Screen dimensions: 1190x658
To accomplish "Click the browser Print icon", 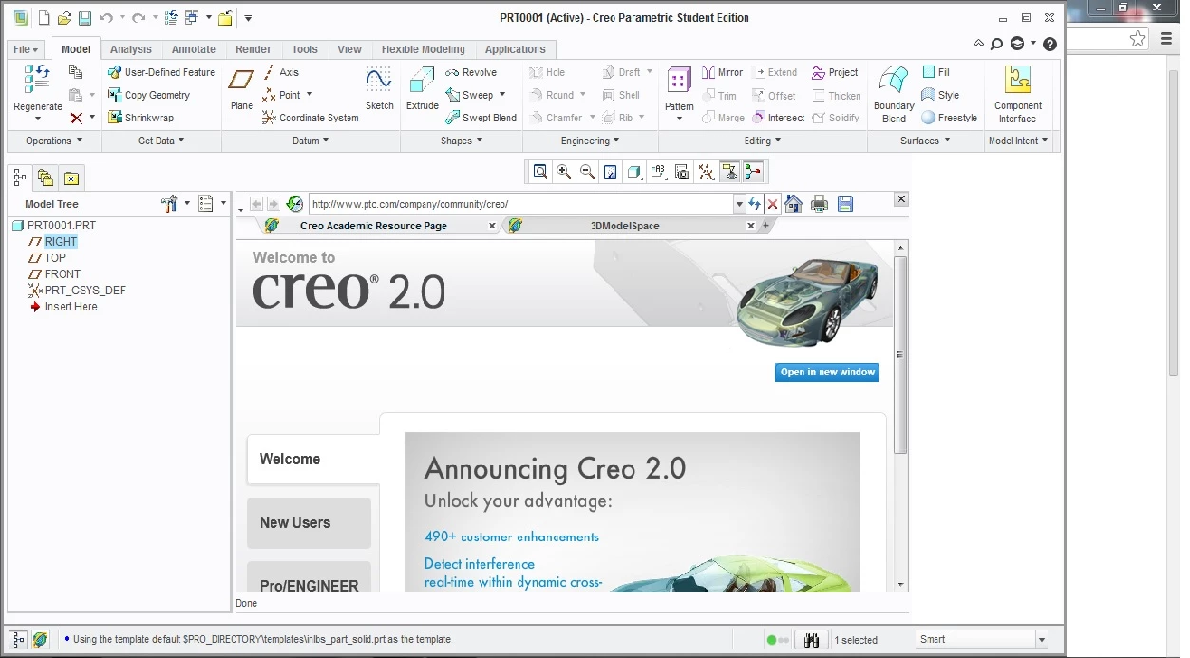I will point(820,204).
